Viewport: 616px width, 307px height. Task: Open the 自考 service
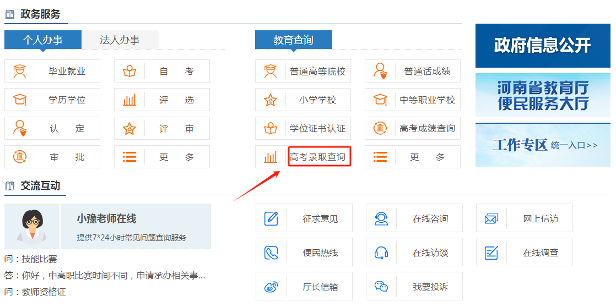click(177, 72)
